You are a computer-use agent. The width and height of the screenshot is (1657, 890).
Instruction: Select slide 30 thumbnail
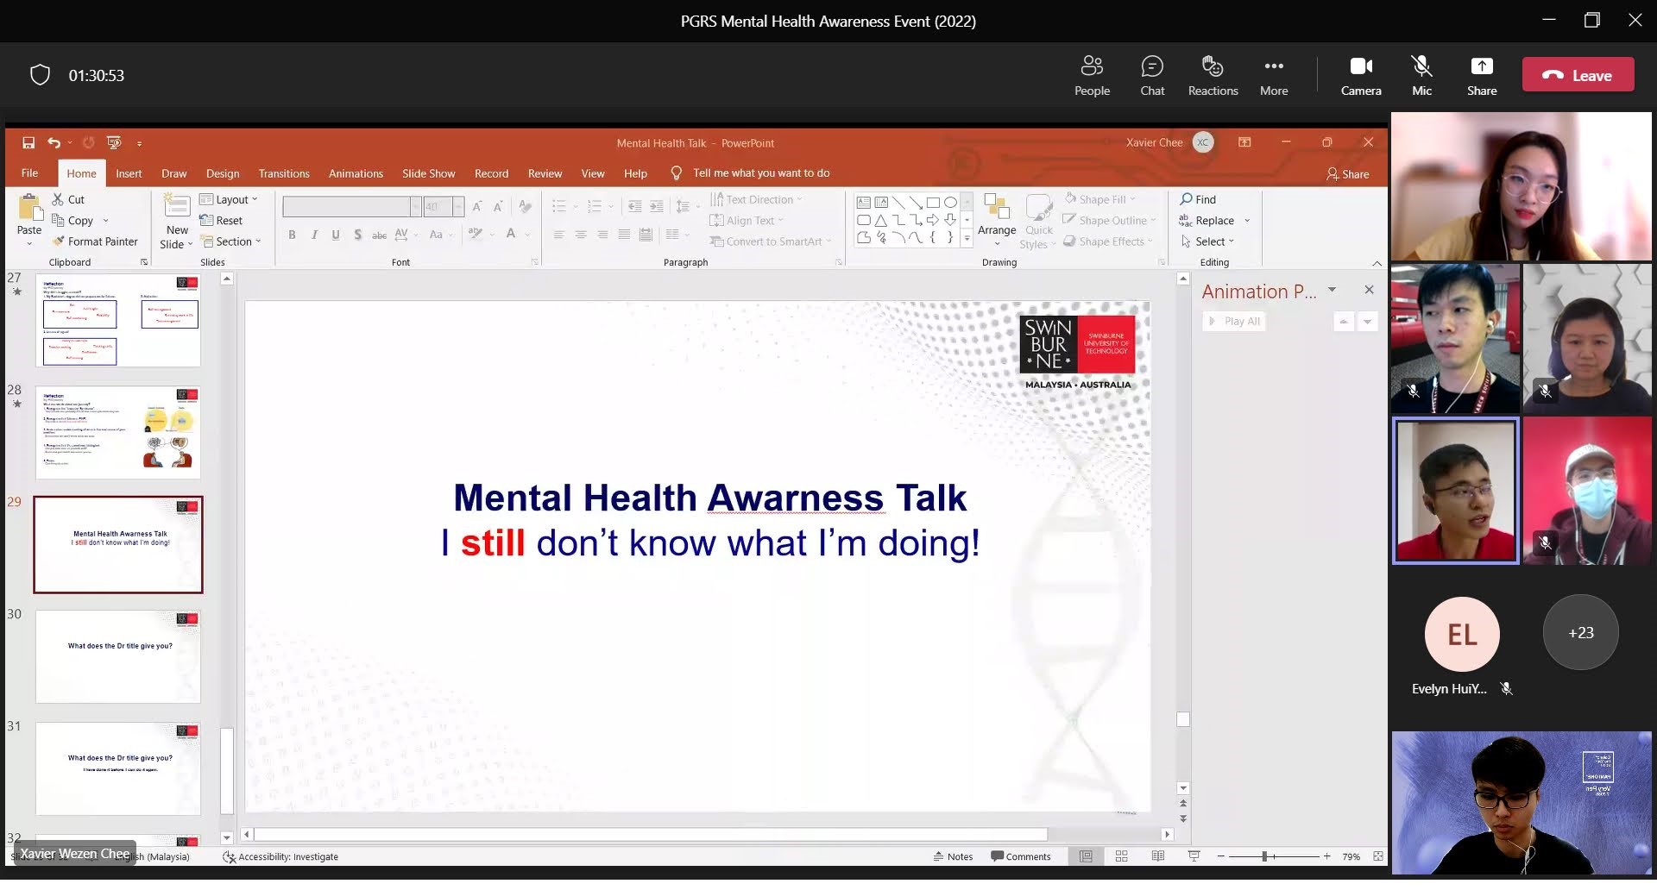click(118, 656)
